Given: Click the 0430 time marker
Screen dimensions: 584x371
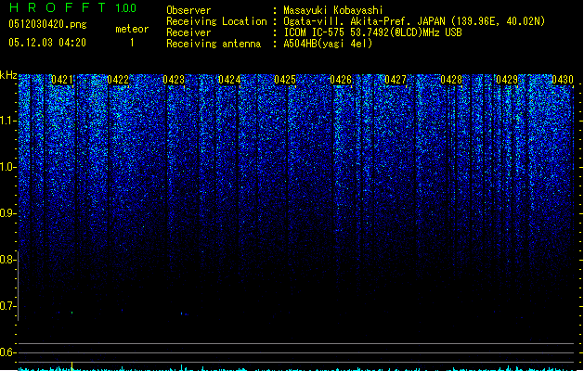Looking at the screenshot, I should pos(563,80).
